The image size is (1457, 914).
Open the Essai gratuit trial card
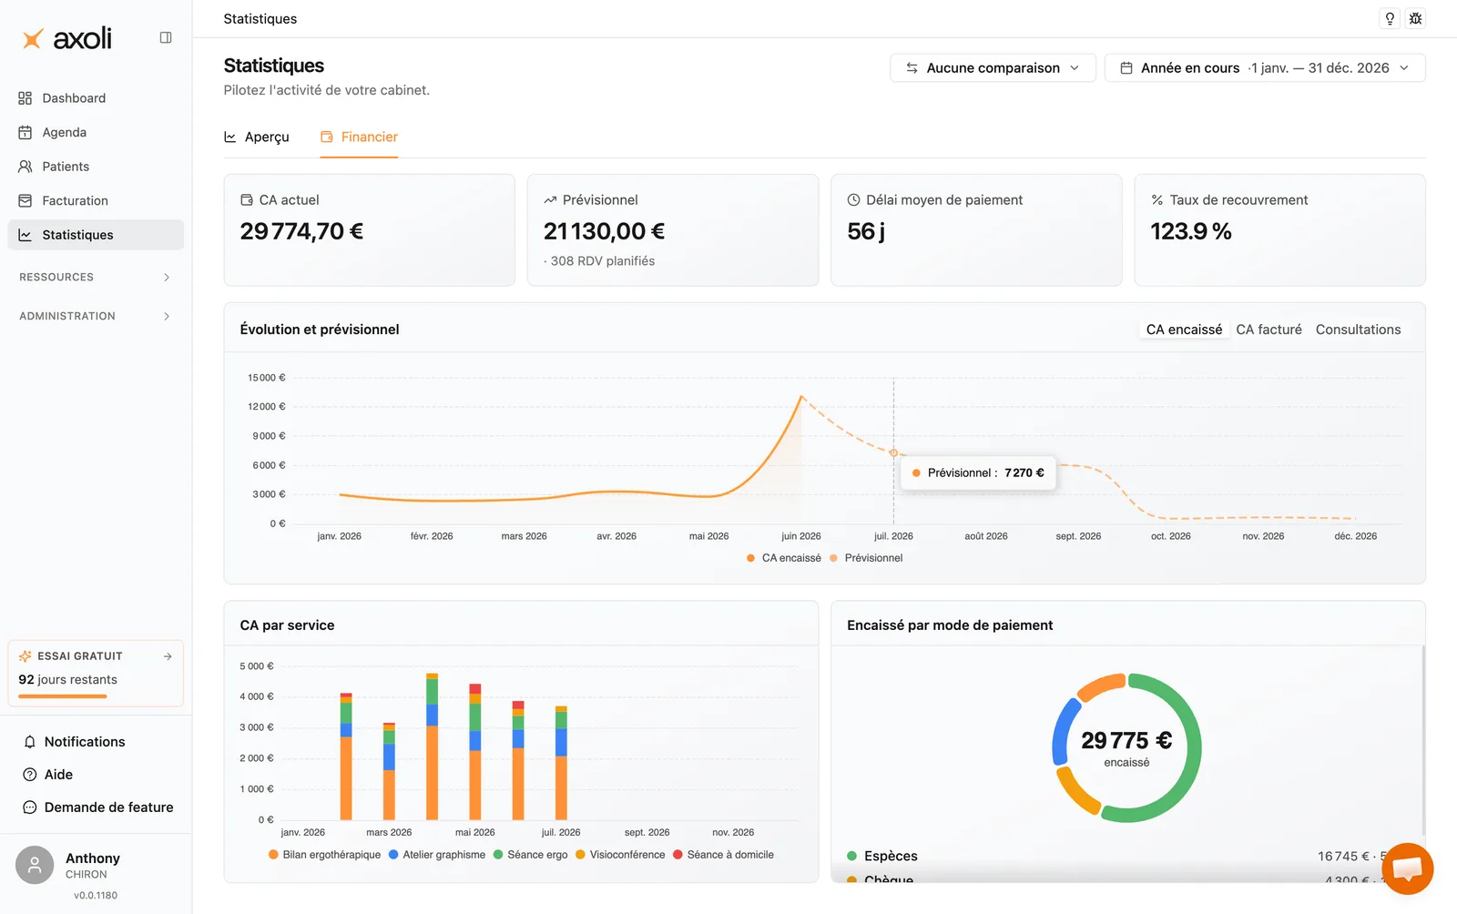(96, 674)
